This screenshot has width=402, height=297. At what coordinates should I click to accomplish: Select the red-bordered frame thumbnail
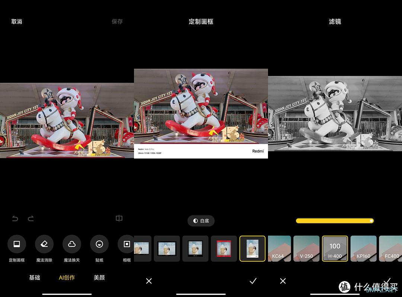pyautogui.click(x=224, y=249)
